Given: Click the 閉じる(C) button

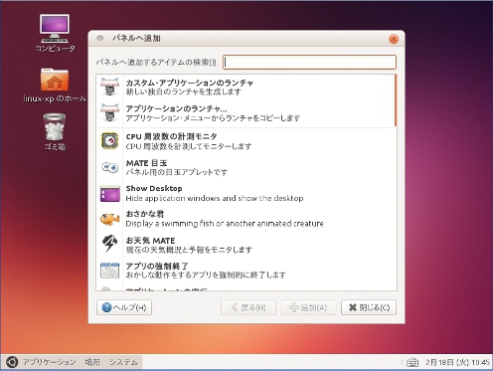Looking at the screenshot, I should 369,307.
